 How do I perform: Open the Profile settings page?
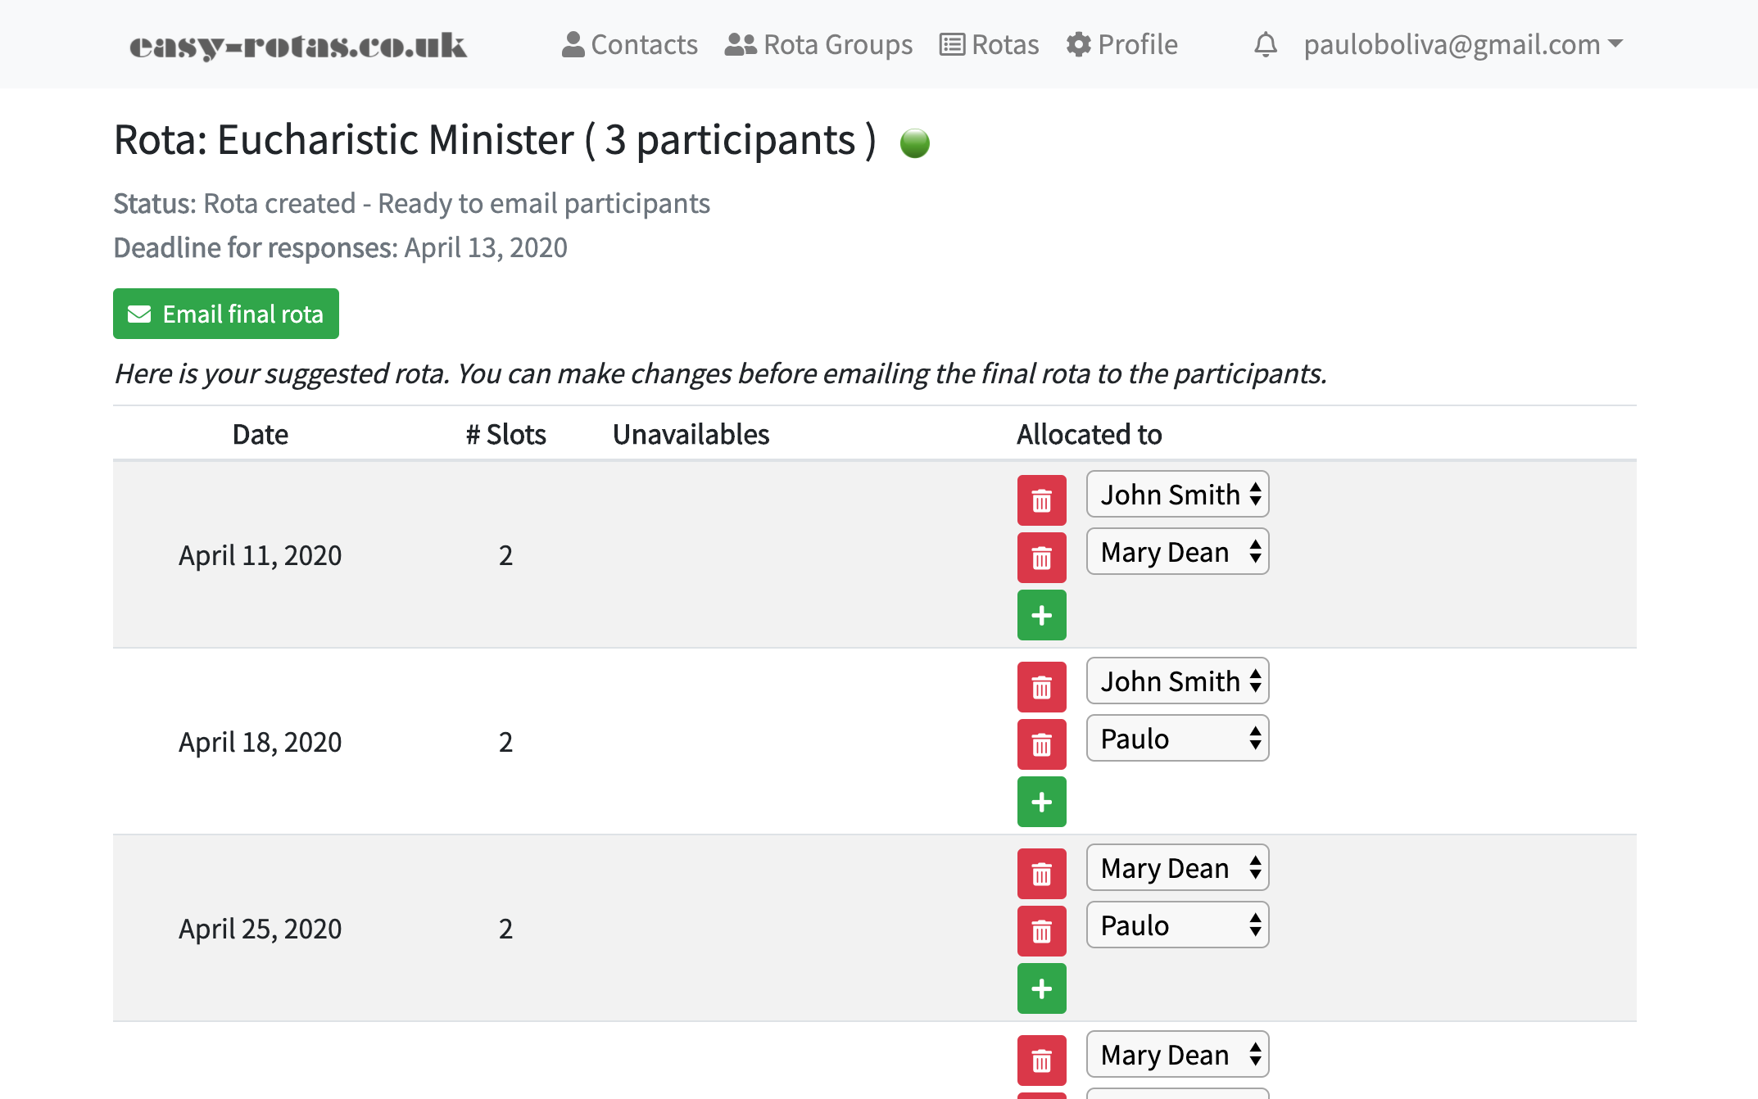point(1121,44)
